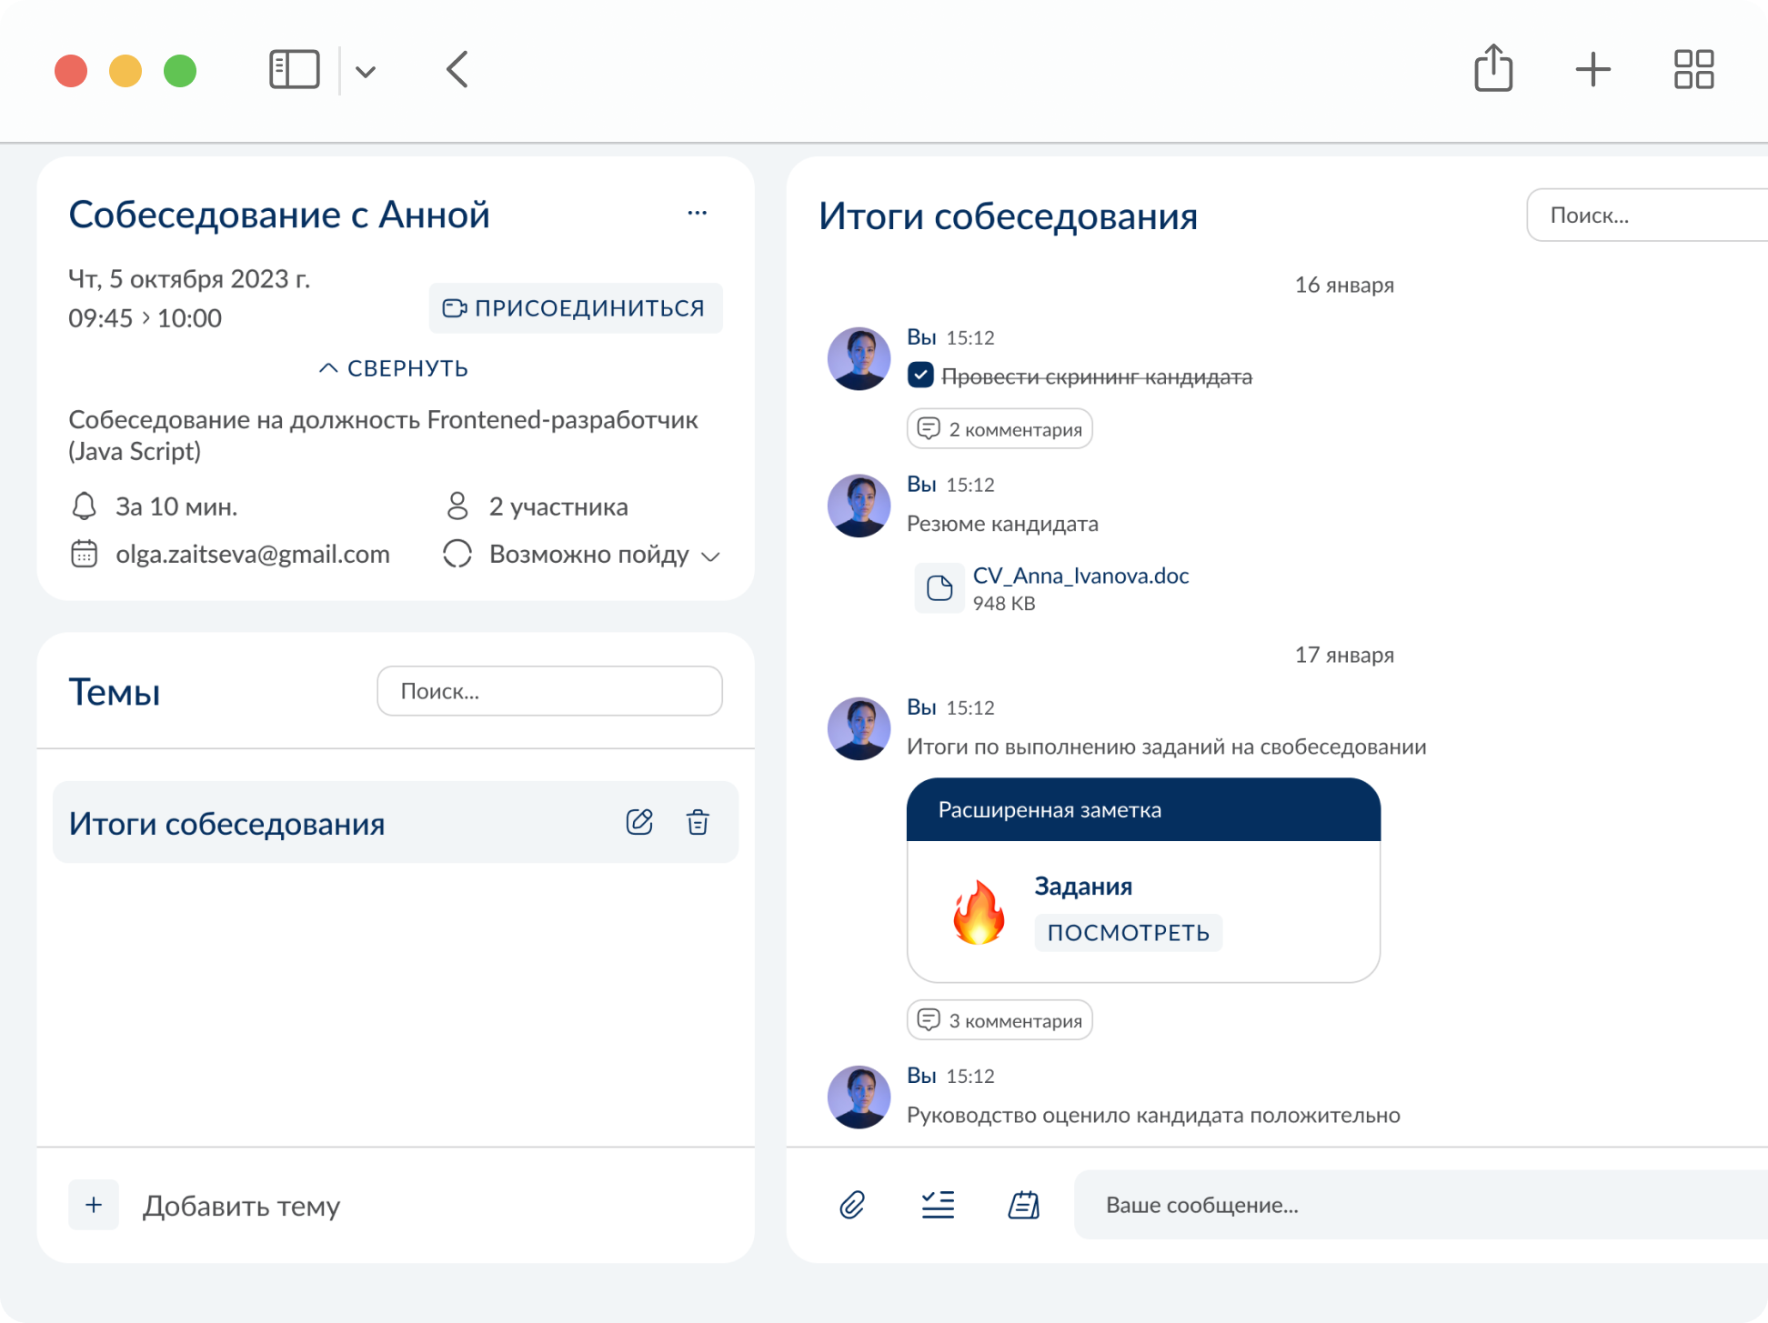Click the calendar icon near olga.zaitseva@gmail.com

click(x=85, y=554)
